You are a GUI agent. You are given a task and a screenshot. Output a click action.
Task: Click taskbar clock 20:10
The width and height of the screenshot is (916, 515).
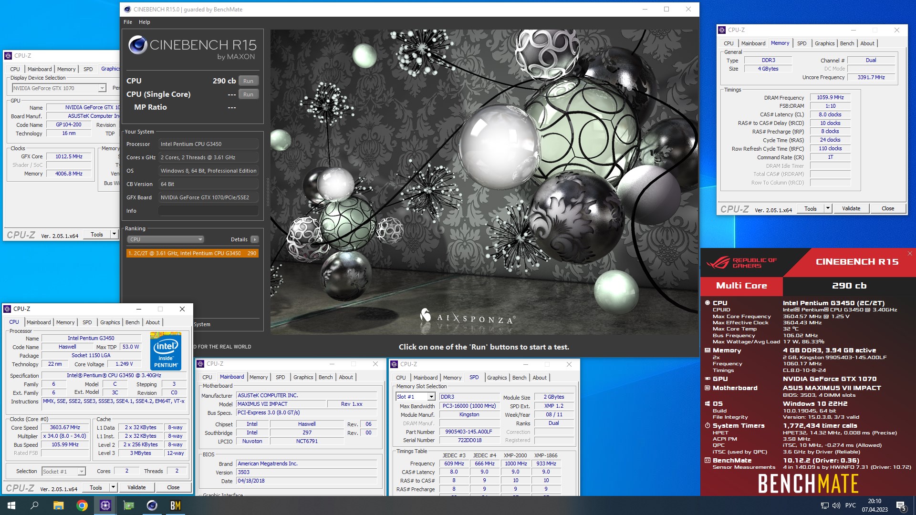[874, 501]
